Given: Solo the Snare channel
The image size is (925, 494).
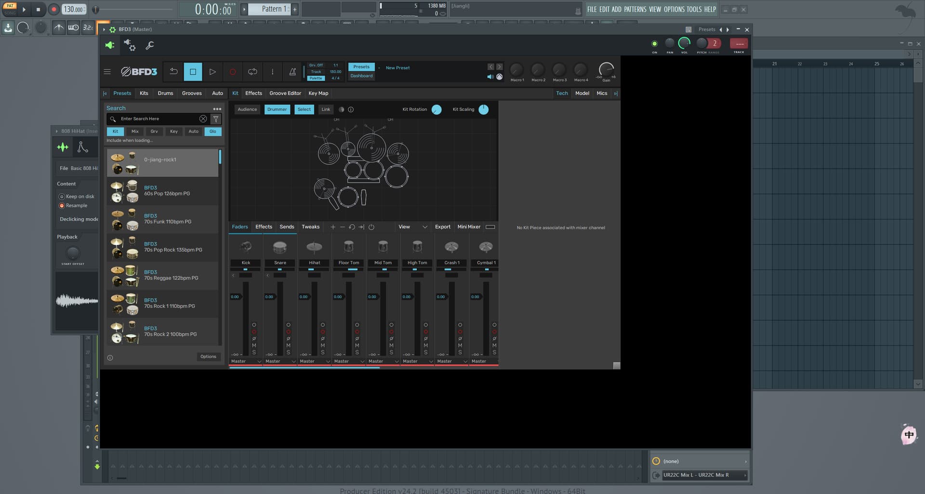Looking at the screenshot, I should click(x=288, y=352).
